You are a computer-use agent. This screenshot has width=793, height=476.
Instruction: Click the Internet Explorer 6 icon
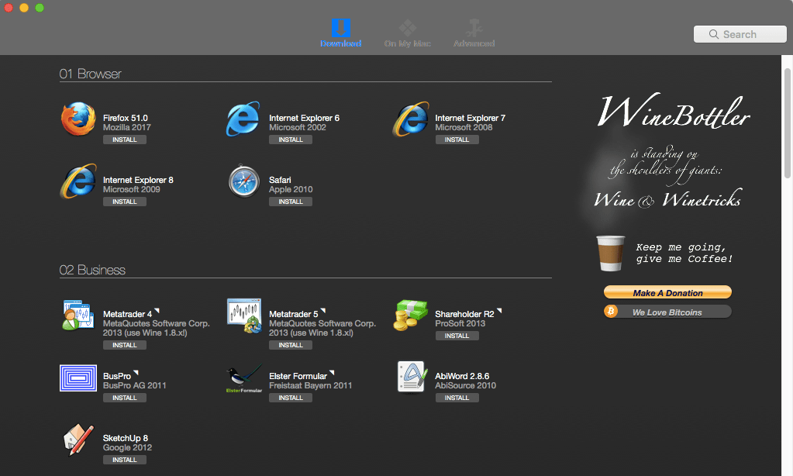coord(243,119)
